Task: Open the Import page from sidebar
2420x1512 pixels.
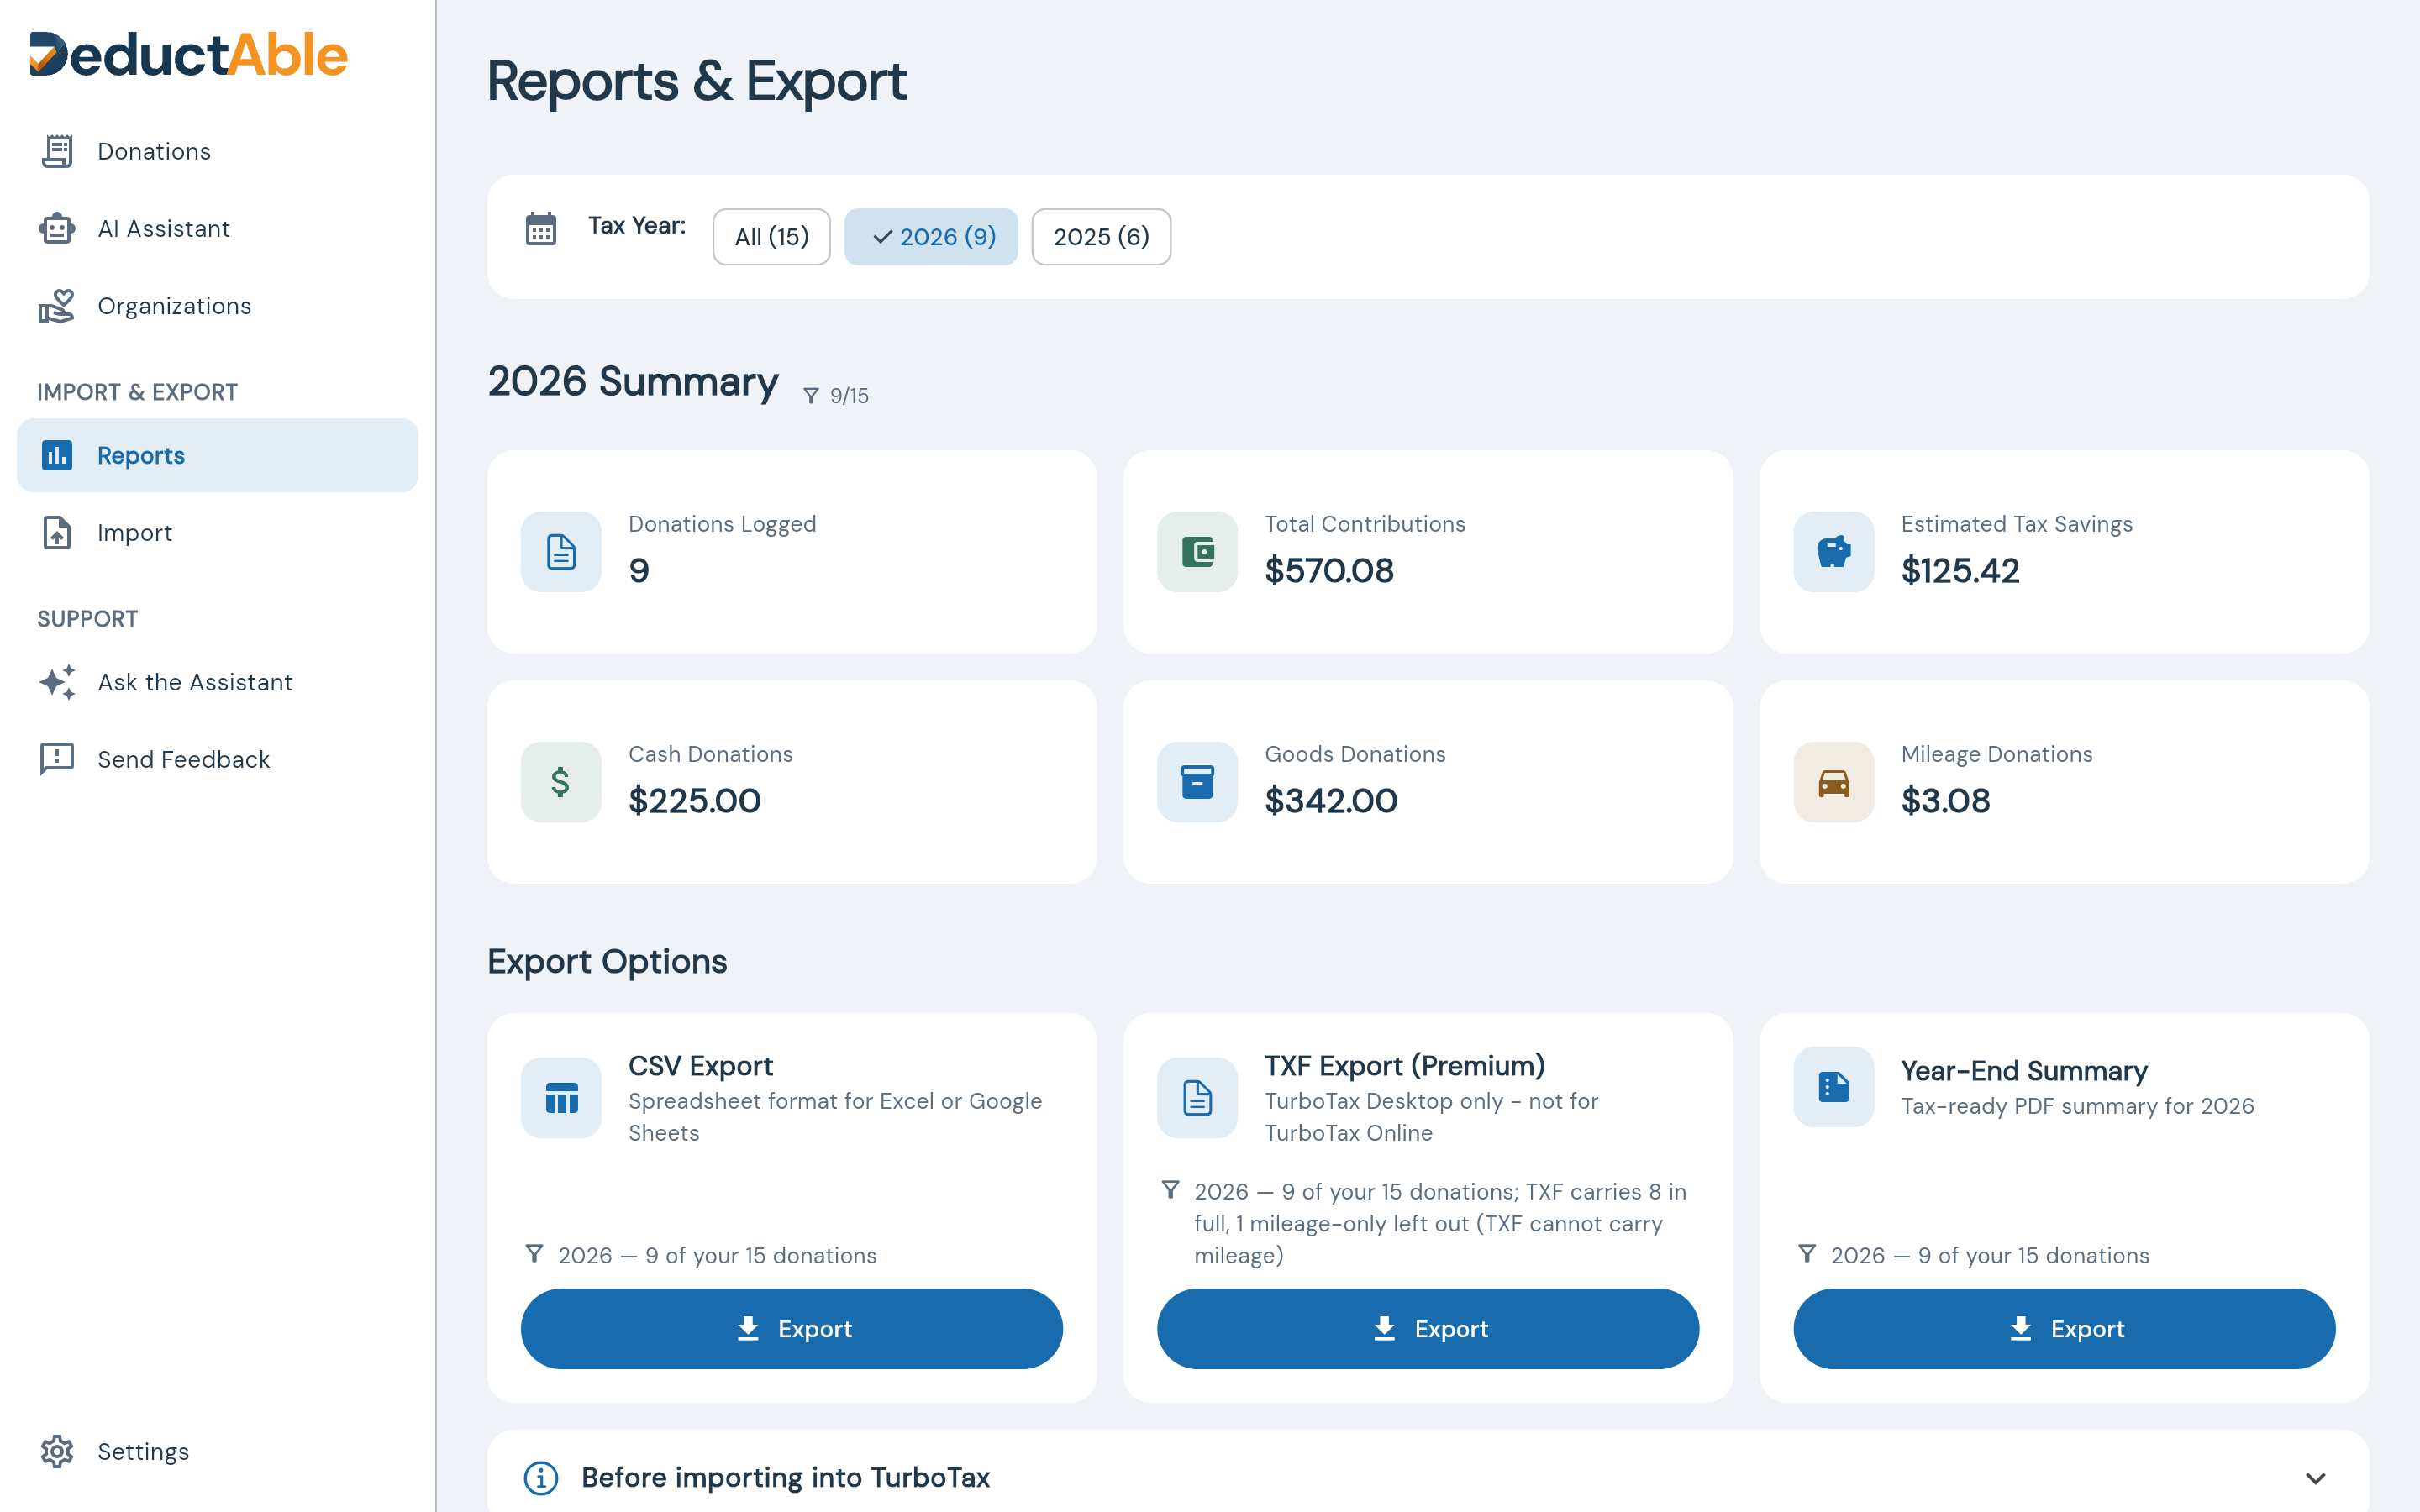Action: [217, 533]
